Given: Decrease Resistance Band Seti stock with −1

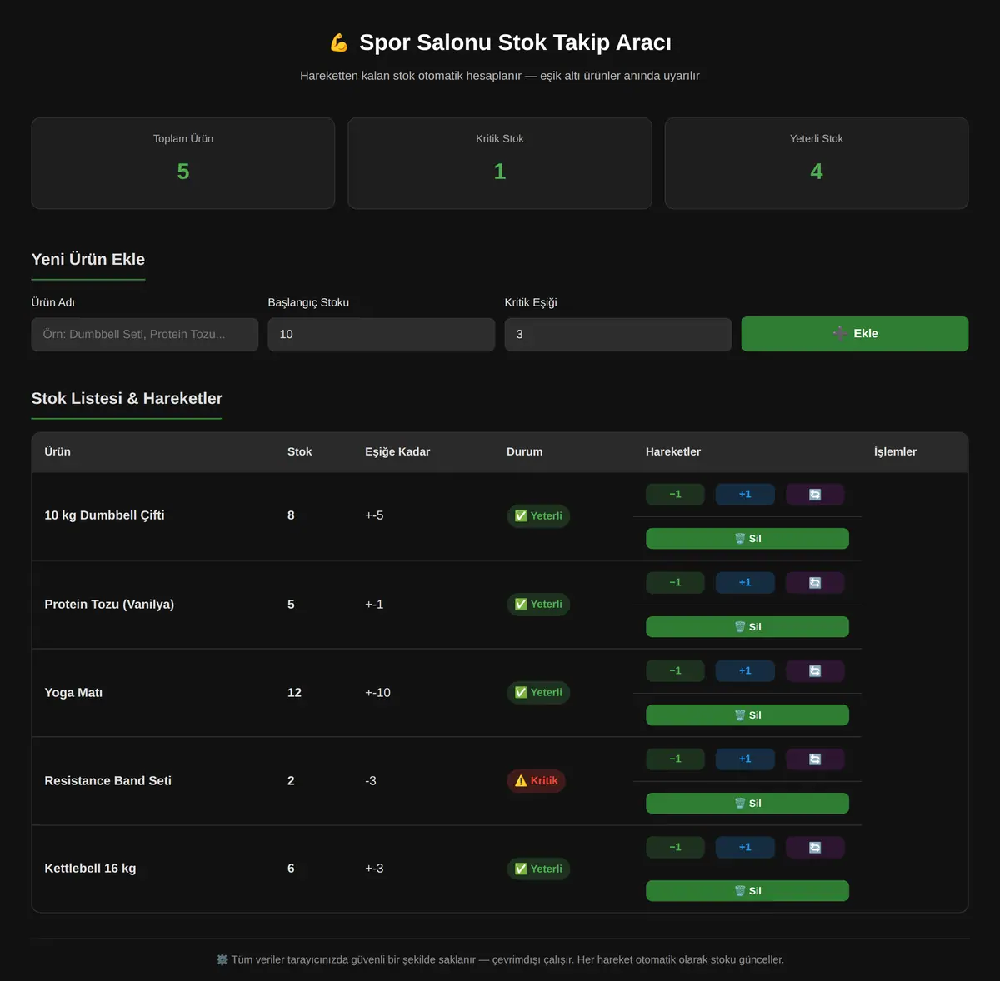Looking at the screenshot, I should [x=675, y=759].
